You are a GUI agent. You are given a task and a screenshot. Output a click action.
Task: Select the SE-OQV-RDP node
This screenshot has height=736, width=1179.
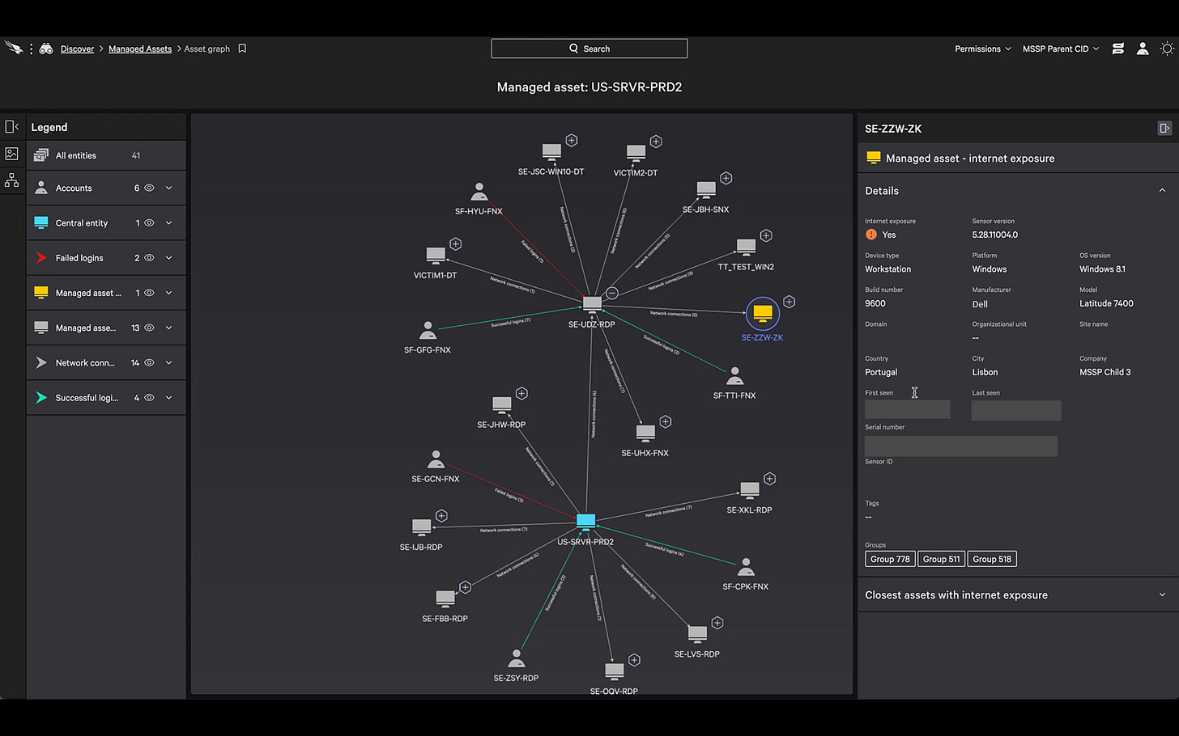(x=615, y=671)
